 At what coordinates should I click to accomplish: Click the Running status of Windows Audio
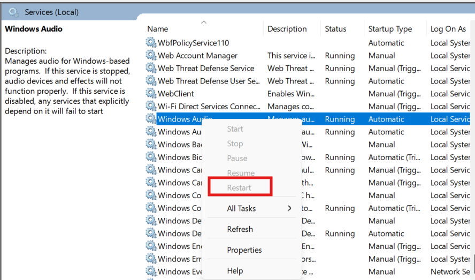(340, 119)
